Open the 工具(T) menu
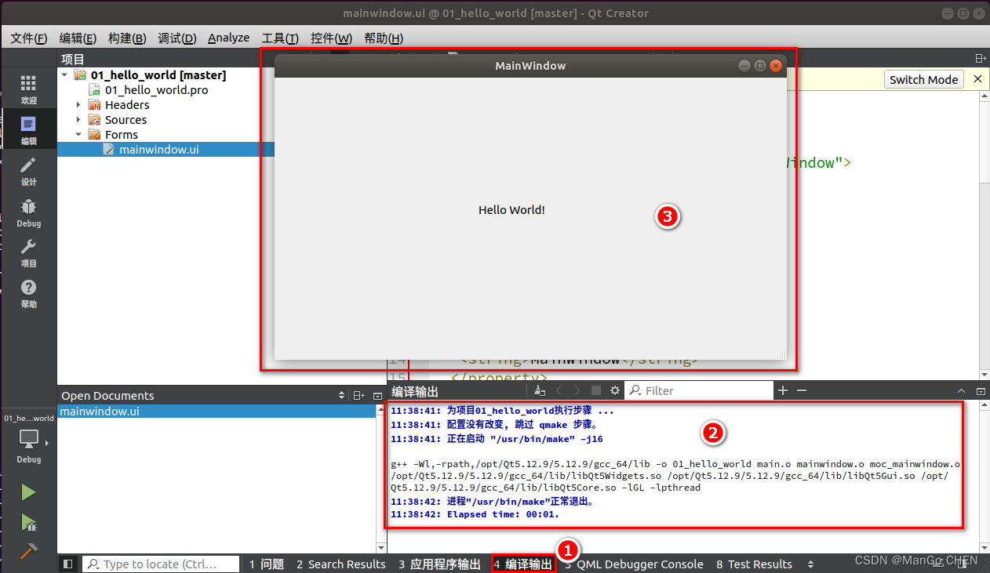The image size is (990, 573). pyautogui.click(x=279, y=38)
